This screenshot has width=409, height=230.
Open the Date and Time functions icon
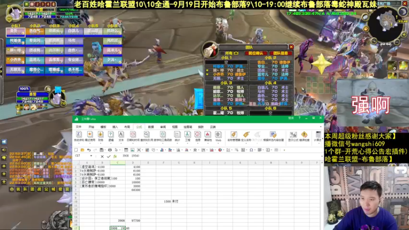[133, 134]
